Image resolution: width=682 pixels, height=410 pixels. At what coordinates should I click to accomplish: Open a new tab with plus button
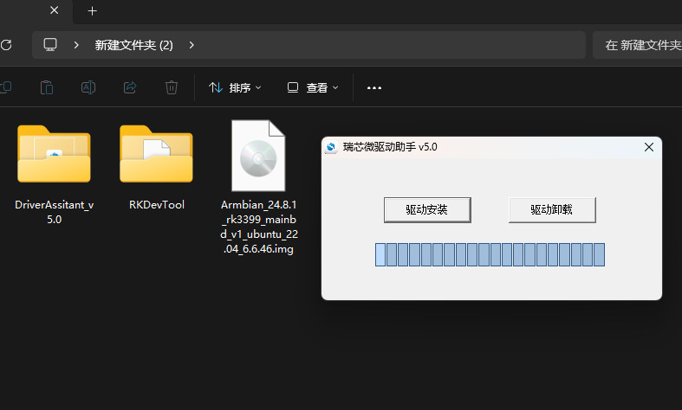pyautogui.click(x=92, y=11)
